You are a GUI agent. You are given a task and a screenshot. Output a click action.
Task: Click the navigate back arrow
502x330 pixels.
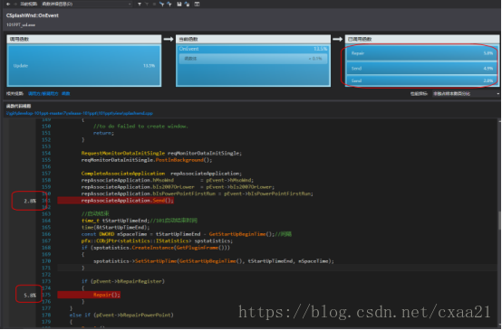[x=8, y=4]
